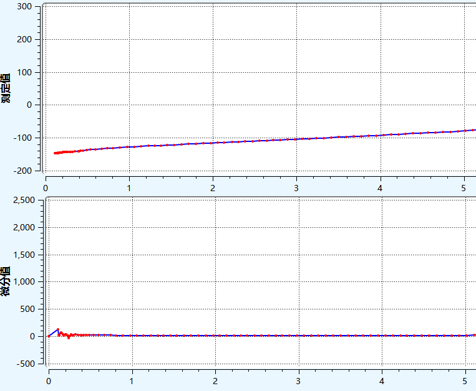Click the 微分值 axis title of lower chart

coord(6,281)
